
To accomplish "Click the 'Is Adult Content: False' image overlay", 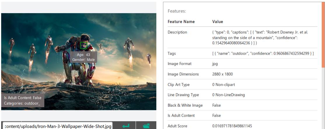I will point(23,98).
